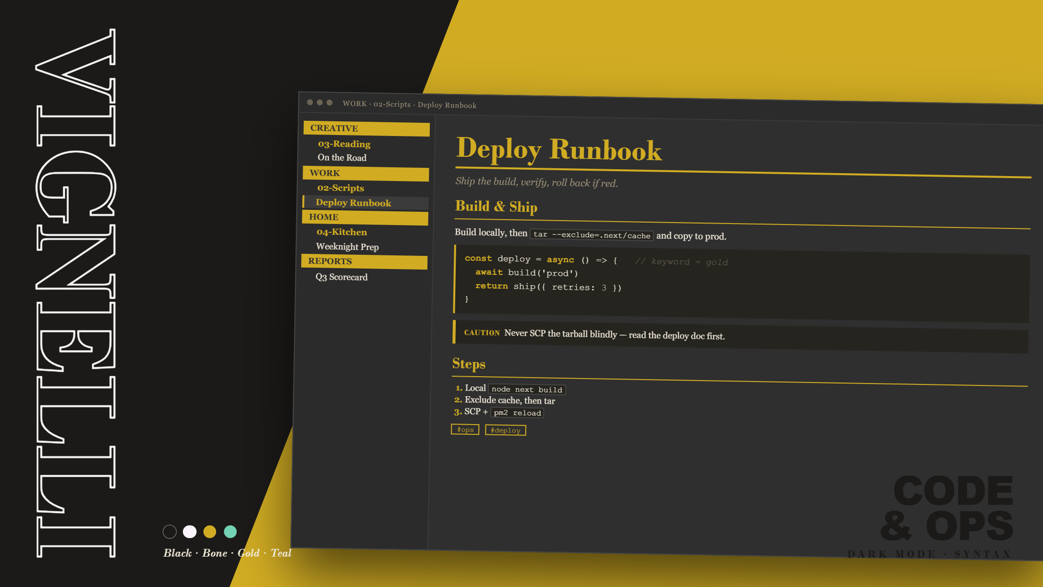Open the WORK section header
Screen dimensions: 1043x587
[x=366, y=173]
